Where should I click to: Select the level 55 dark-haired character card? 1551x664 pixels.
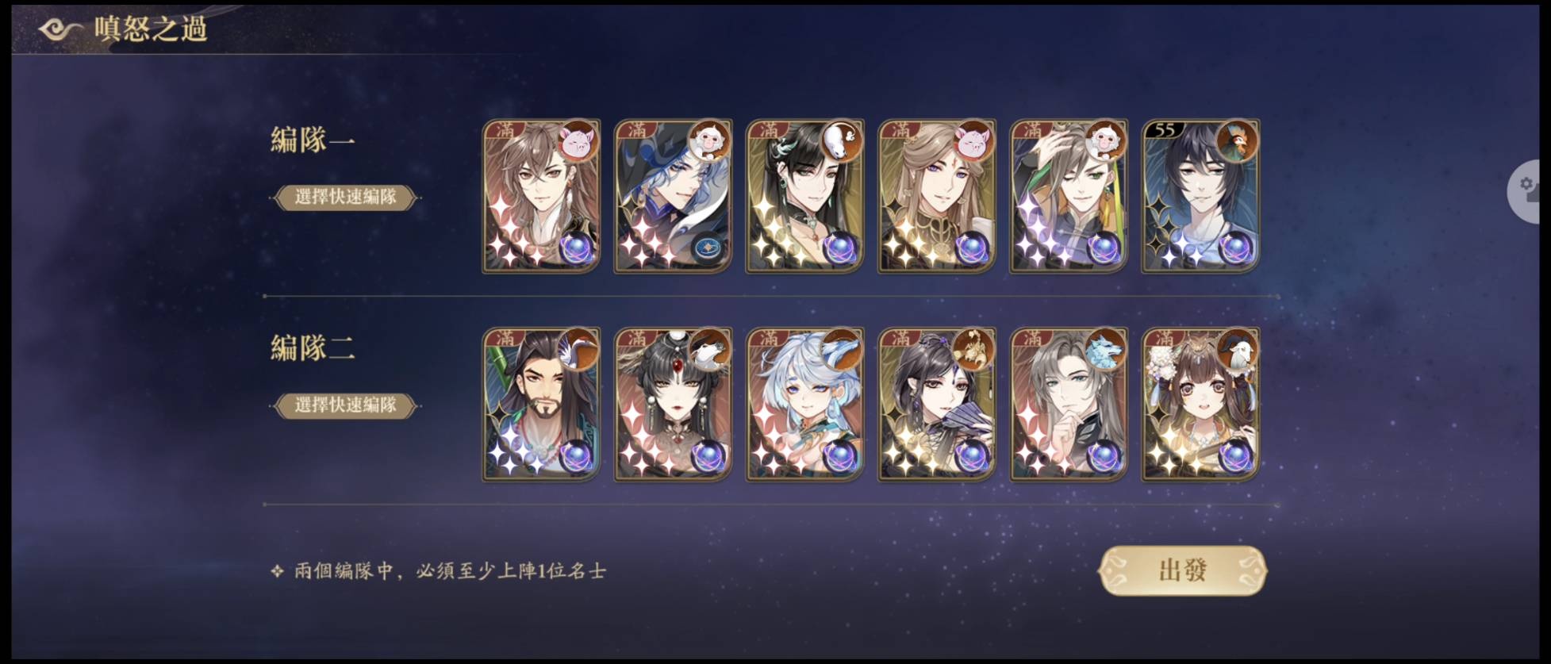(1200, 196)
